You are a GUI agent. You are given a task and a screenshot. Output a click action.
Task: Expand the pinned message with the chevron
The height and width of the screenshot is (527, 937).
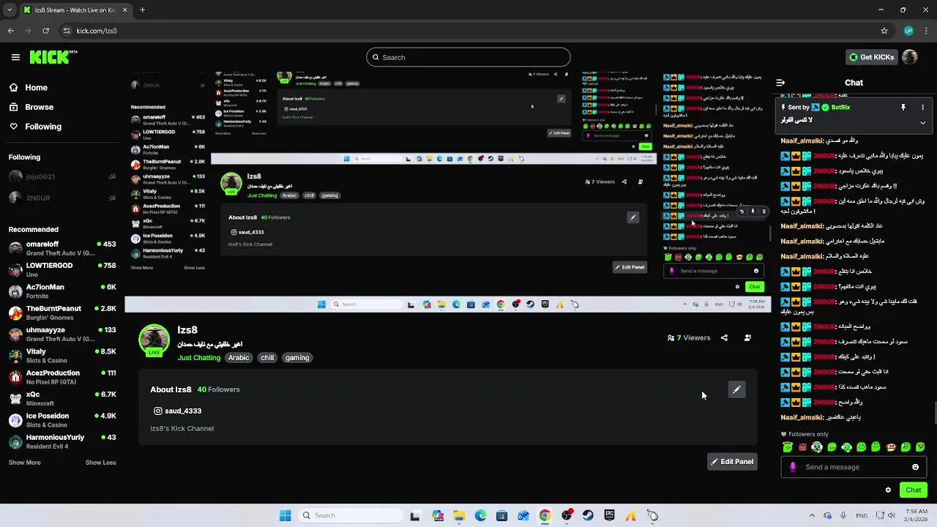click(x=922, y=122)
